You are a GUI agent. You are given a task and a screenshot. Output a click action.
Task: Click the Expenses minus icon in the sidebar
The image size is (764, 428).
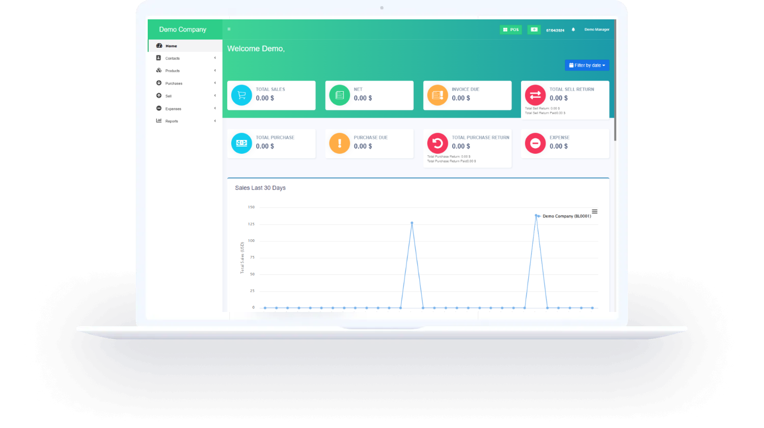point(158,108)
